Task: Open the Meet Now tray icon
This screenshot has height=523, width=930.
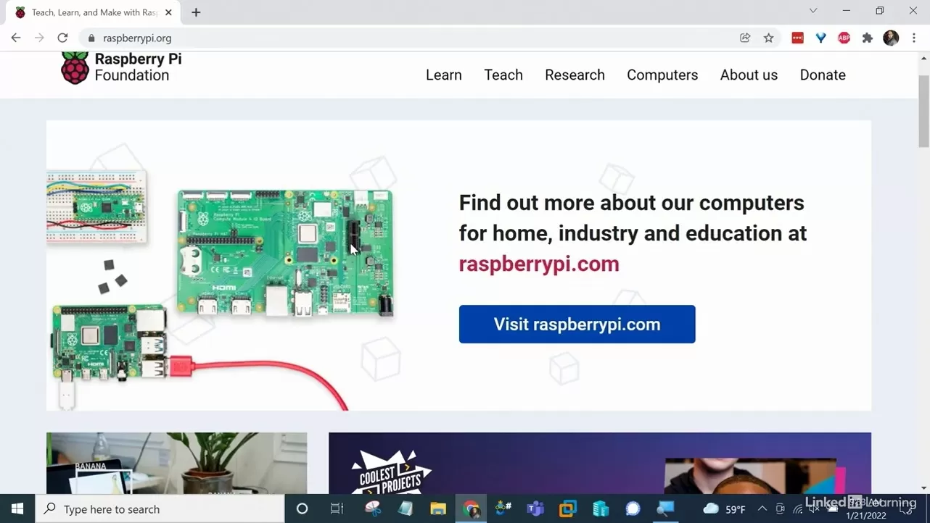Action: (x=780, y=509)
